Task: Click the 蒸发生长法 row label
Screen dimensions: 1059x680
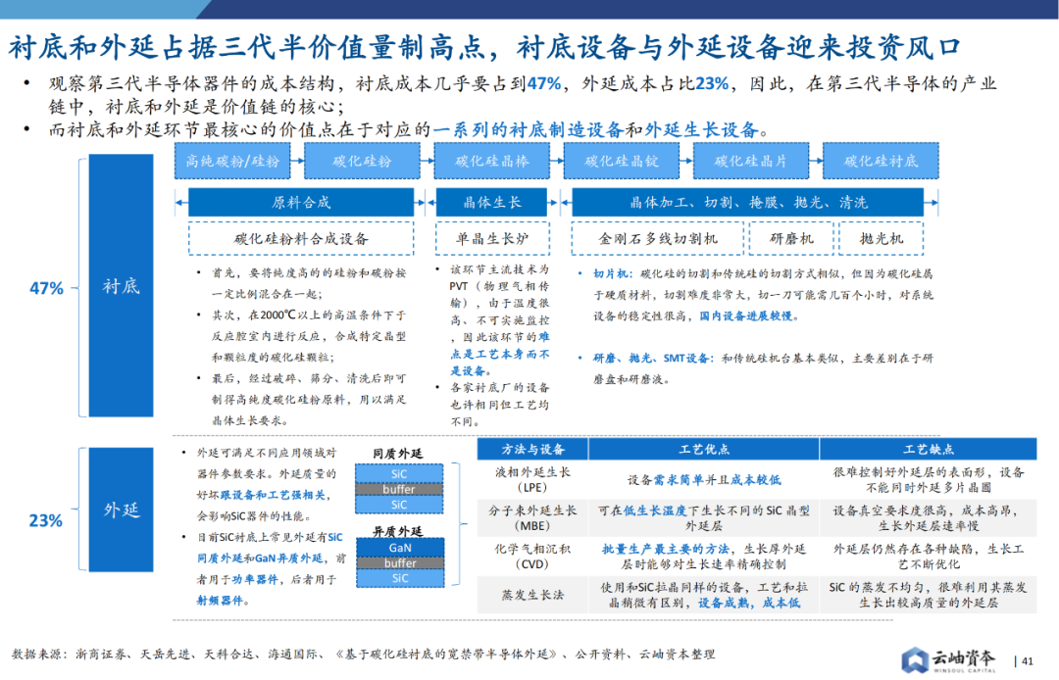Action: coord(532,595)
